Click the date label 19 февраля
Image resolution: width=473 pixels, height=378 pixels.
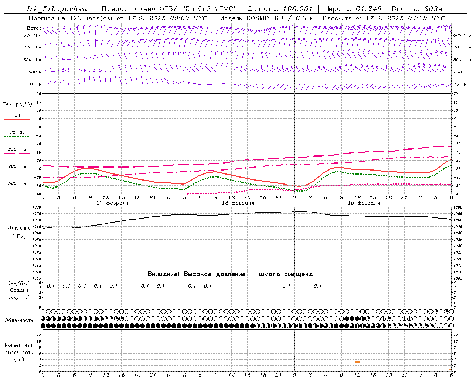tap(364, 203)
